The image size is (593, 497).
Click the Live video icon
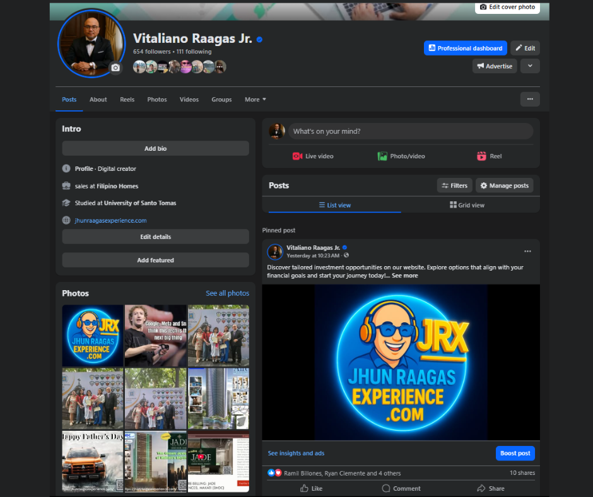click(297, 156)
